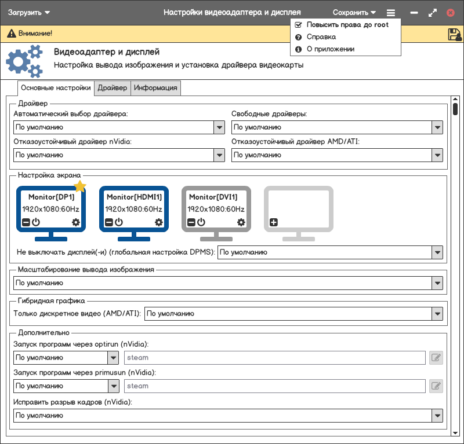The width and height of the screenshot is (464, 444).
Task: Click the save-as-user disk icon in warning bar
Action: point(455,34)
